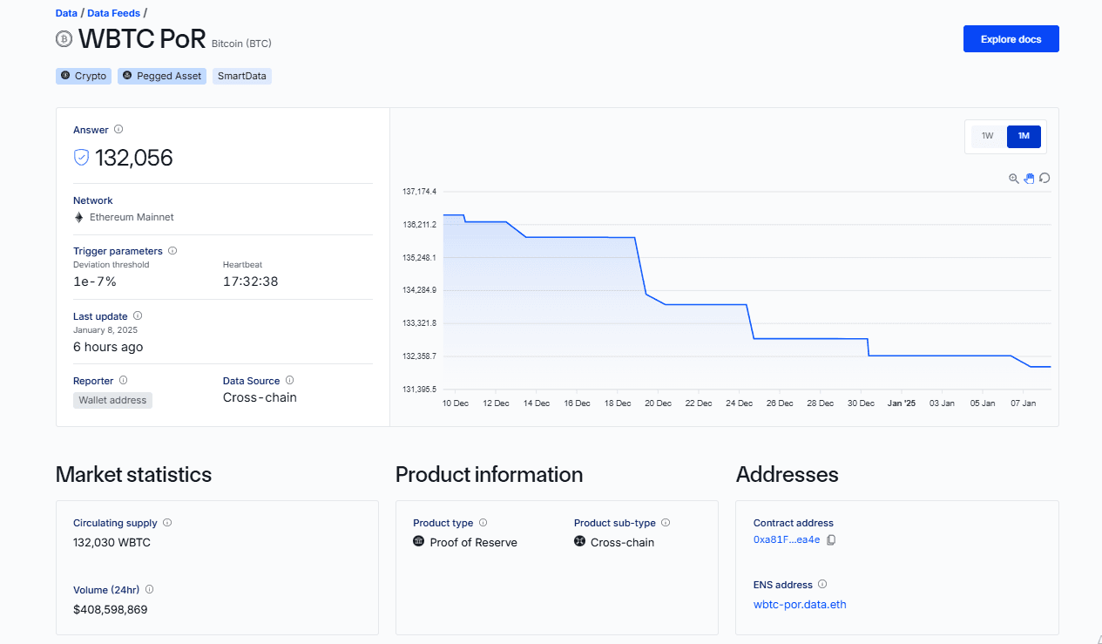1102x644 pixels.
Task: Go to Data Feeds breadcrumb
Action: [113, 13]
